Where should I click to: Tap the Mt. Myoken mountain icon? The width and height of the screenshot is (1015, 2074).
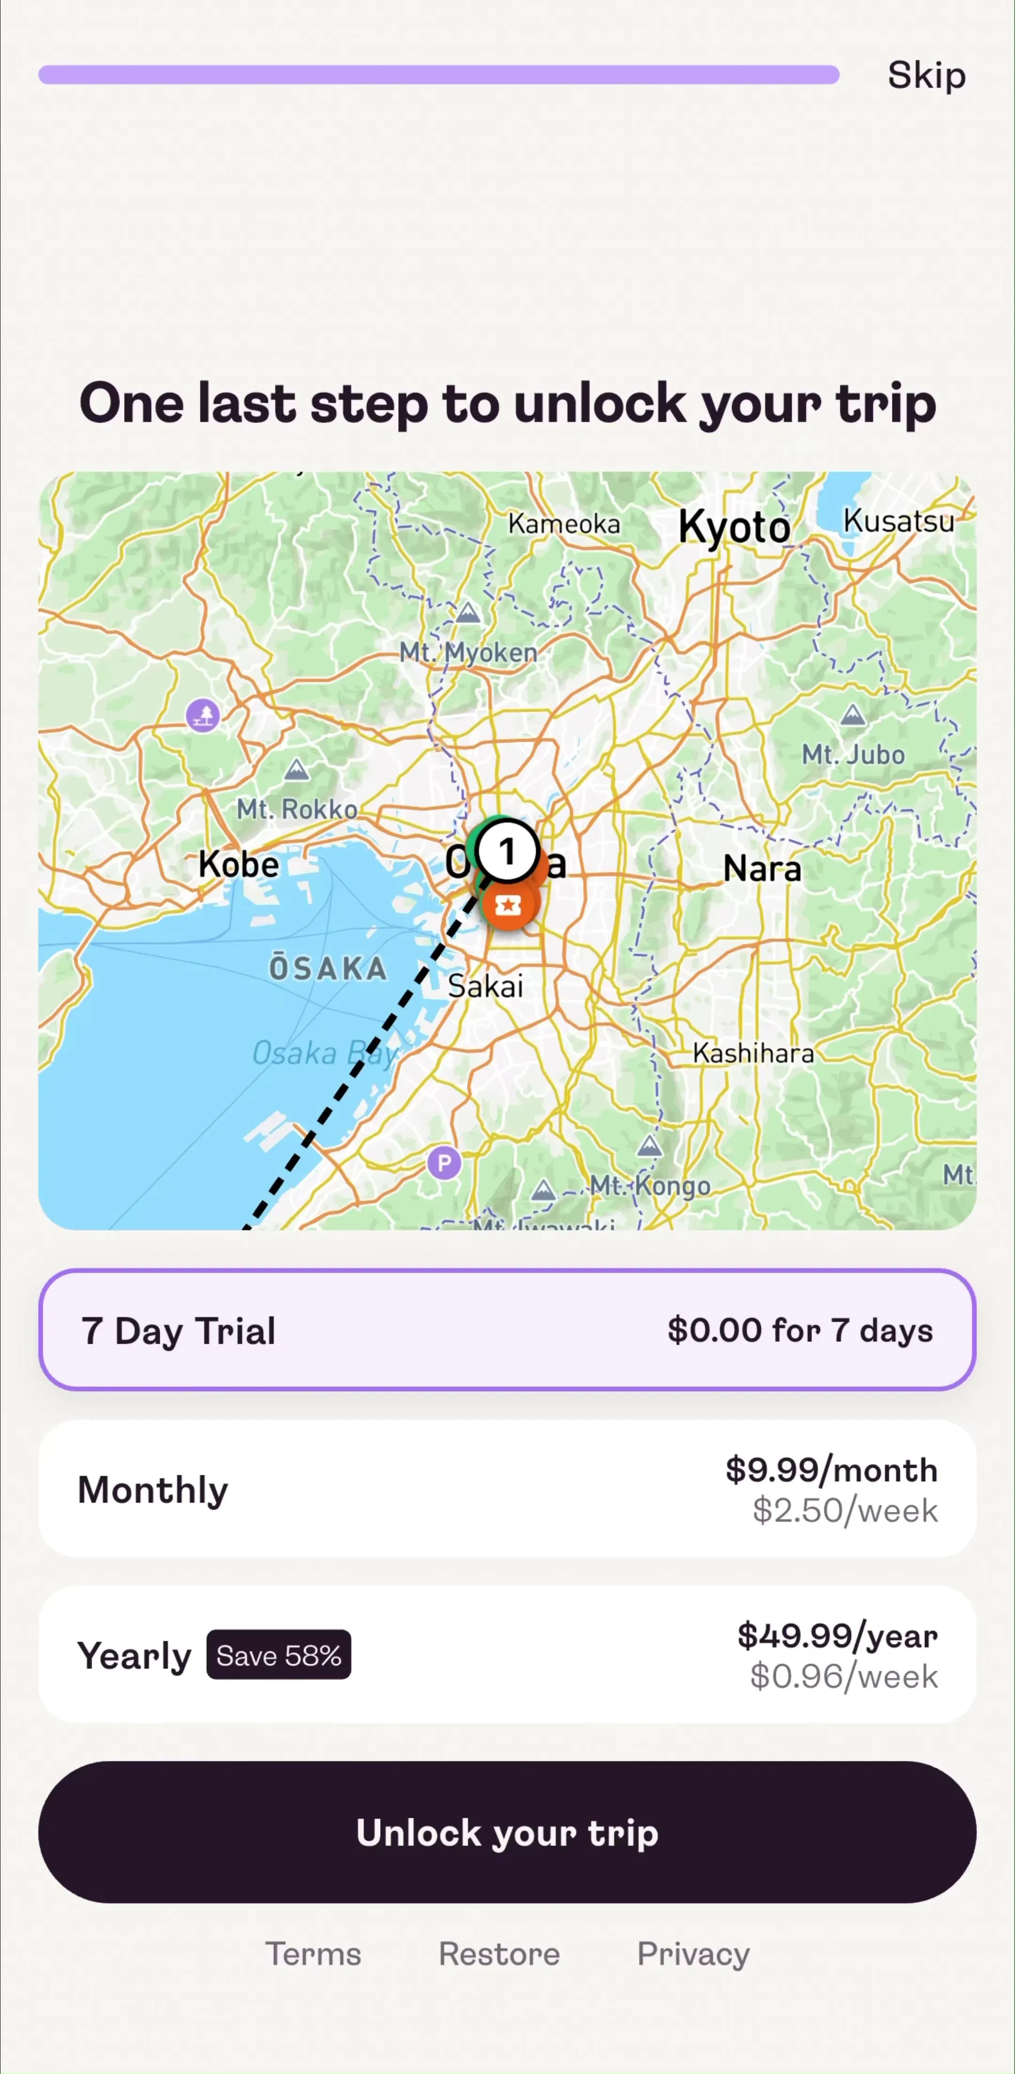point(468,613)
